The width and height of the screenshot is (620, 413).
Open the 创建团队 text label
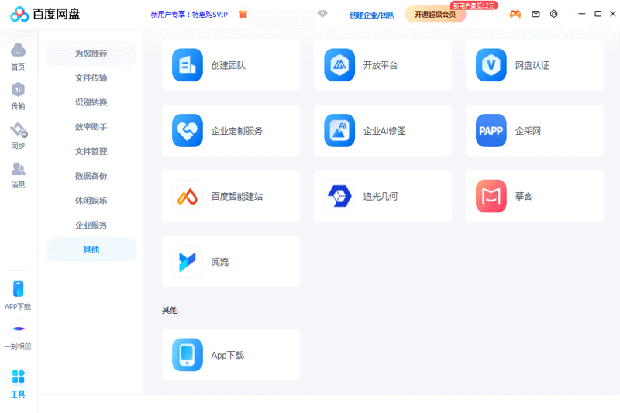pyautogui.click(x=228, y=65)
